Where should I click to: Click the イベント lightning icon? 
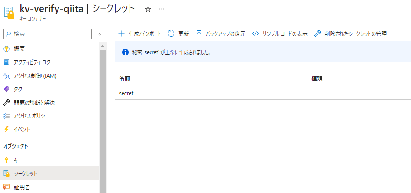click(x=7, y=129)
